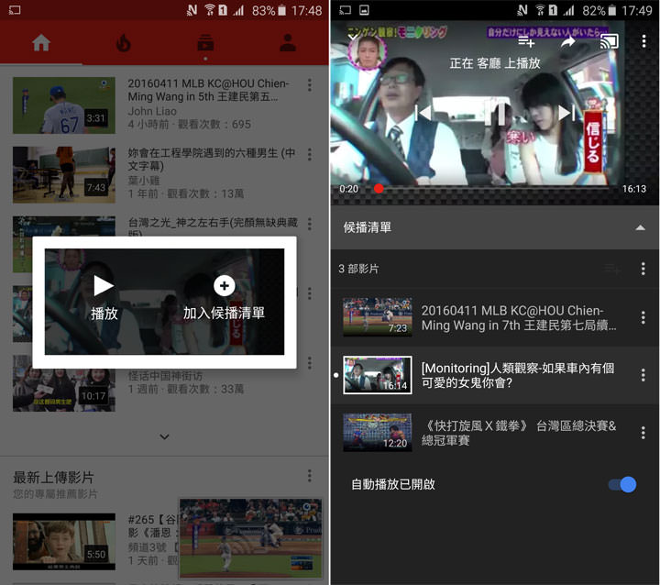
Task: Open options for queued 快打旋風 X 鐵拳 video
Action: [x=643, y=433]
